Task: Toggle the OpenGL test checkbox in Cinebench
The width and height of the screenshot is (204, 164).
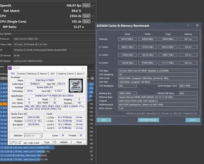Action: (x=93, y=6)
